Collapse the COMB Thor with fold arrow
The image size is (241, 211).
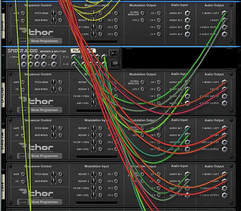tap(3, 170)
